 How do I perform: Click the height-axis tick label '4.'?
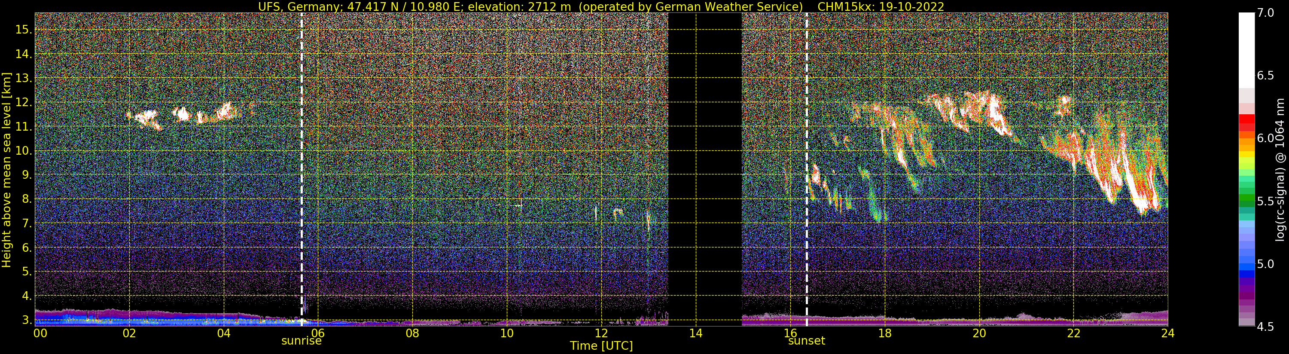point(27,296)
